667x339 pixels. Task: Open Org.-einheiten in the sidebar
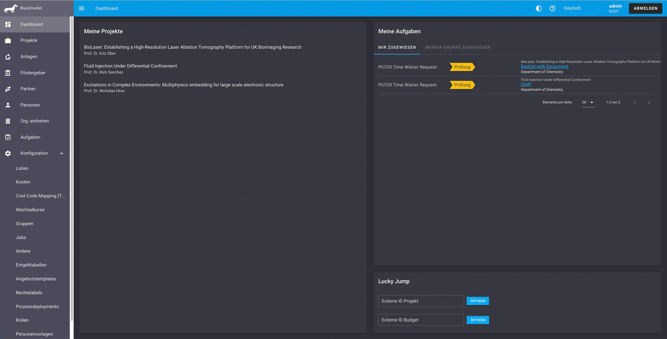[35, 121]
